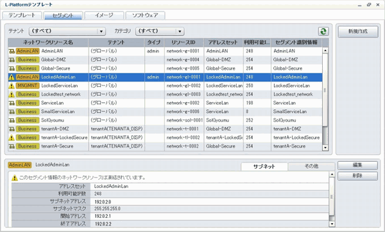Screen dimensions: 385x232
Task: Open the テナント dropdown
Action: pyautogui.click(x=67, y=31)
